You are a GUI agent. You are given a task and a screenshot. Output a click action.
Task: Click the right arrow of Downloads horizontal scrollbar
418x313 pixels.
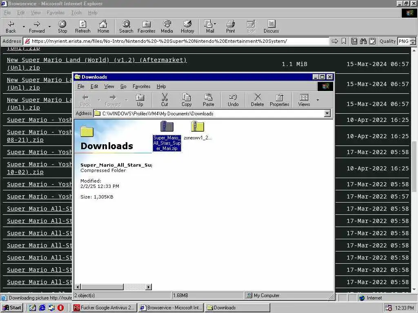[x=149, y=287]
